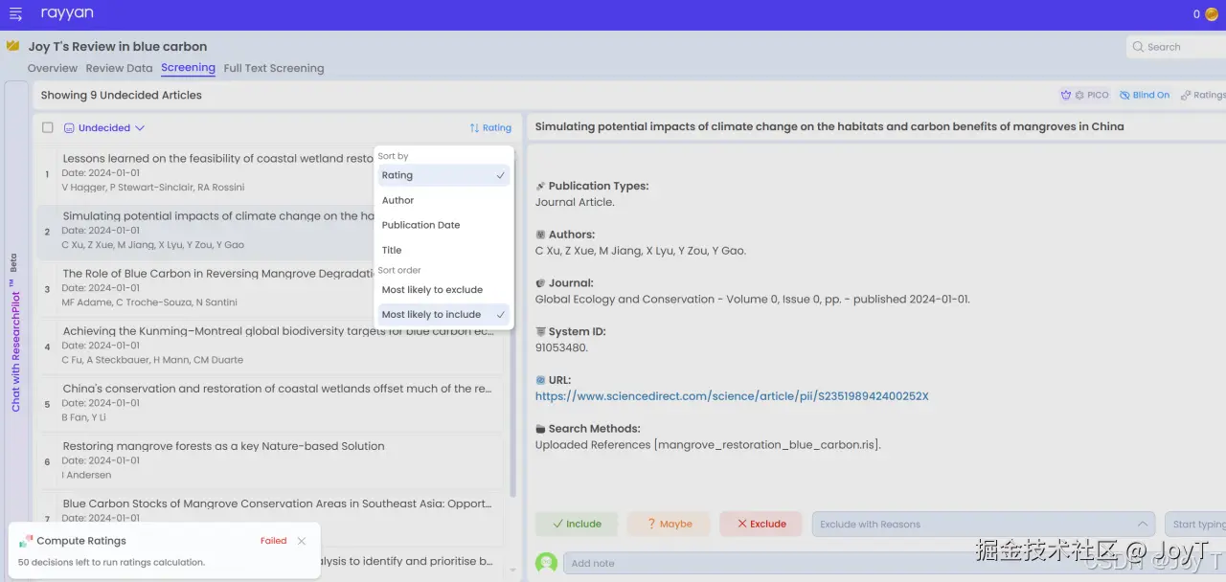Click the Compute Ratings notification icon
The image size is (1226, 582).
coord(26,541)
